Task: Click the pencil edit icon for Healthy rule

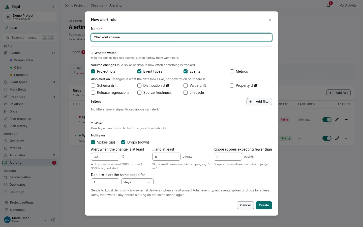Action: click(x=337, y=138)
